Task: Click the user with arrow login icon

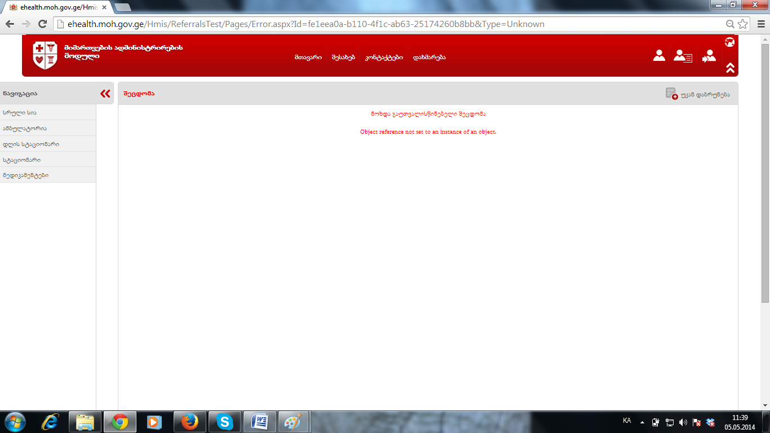Action: tap(709, 56)
